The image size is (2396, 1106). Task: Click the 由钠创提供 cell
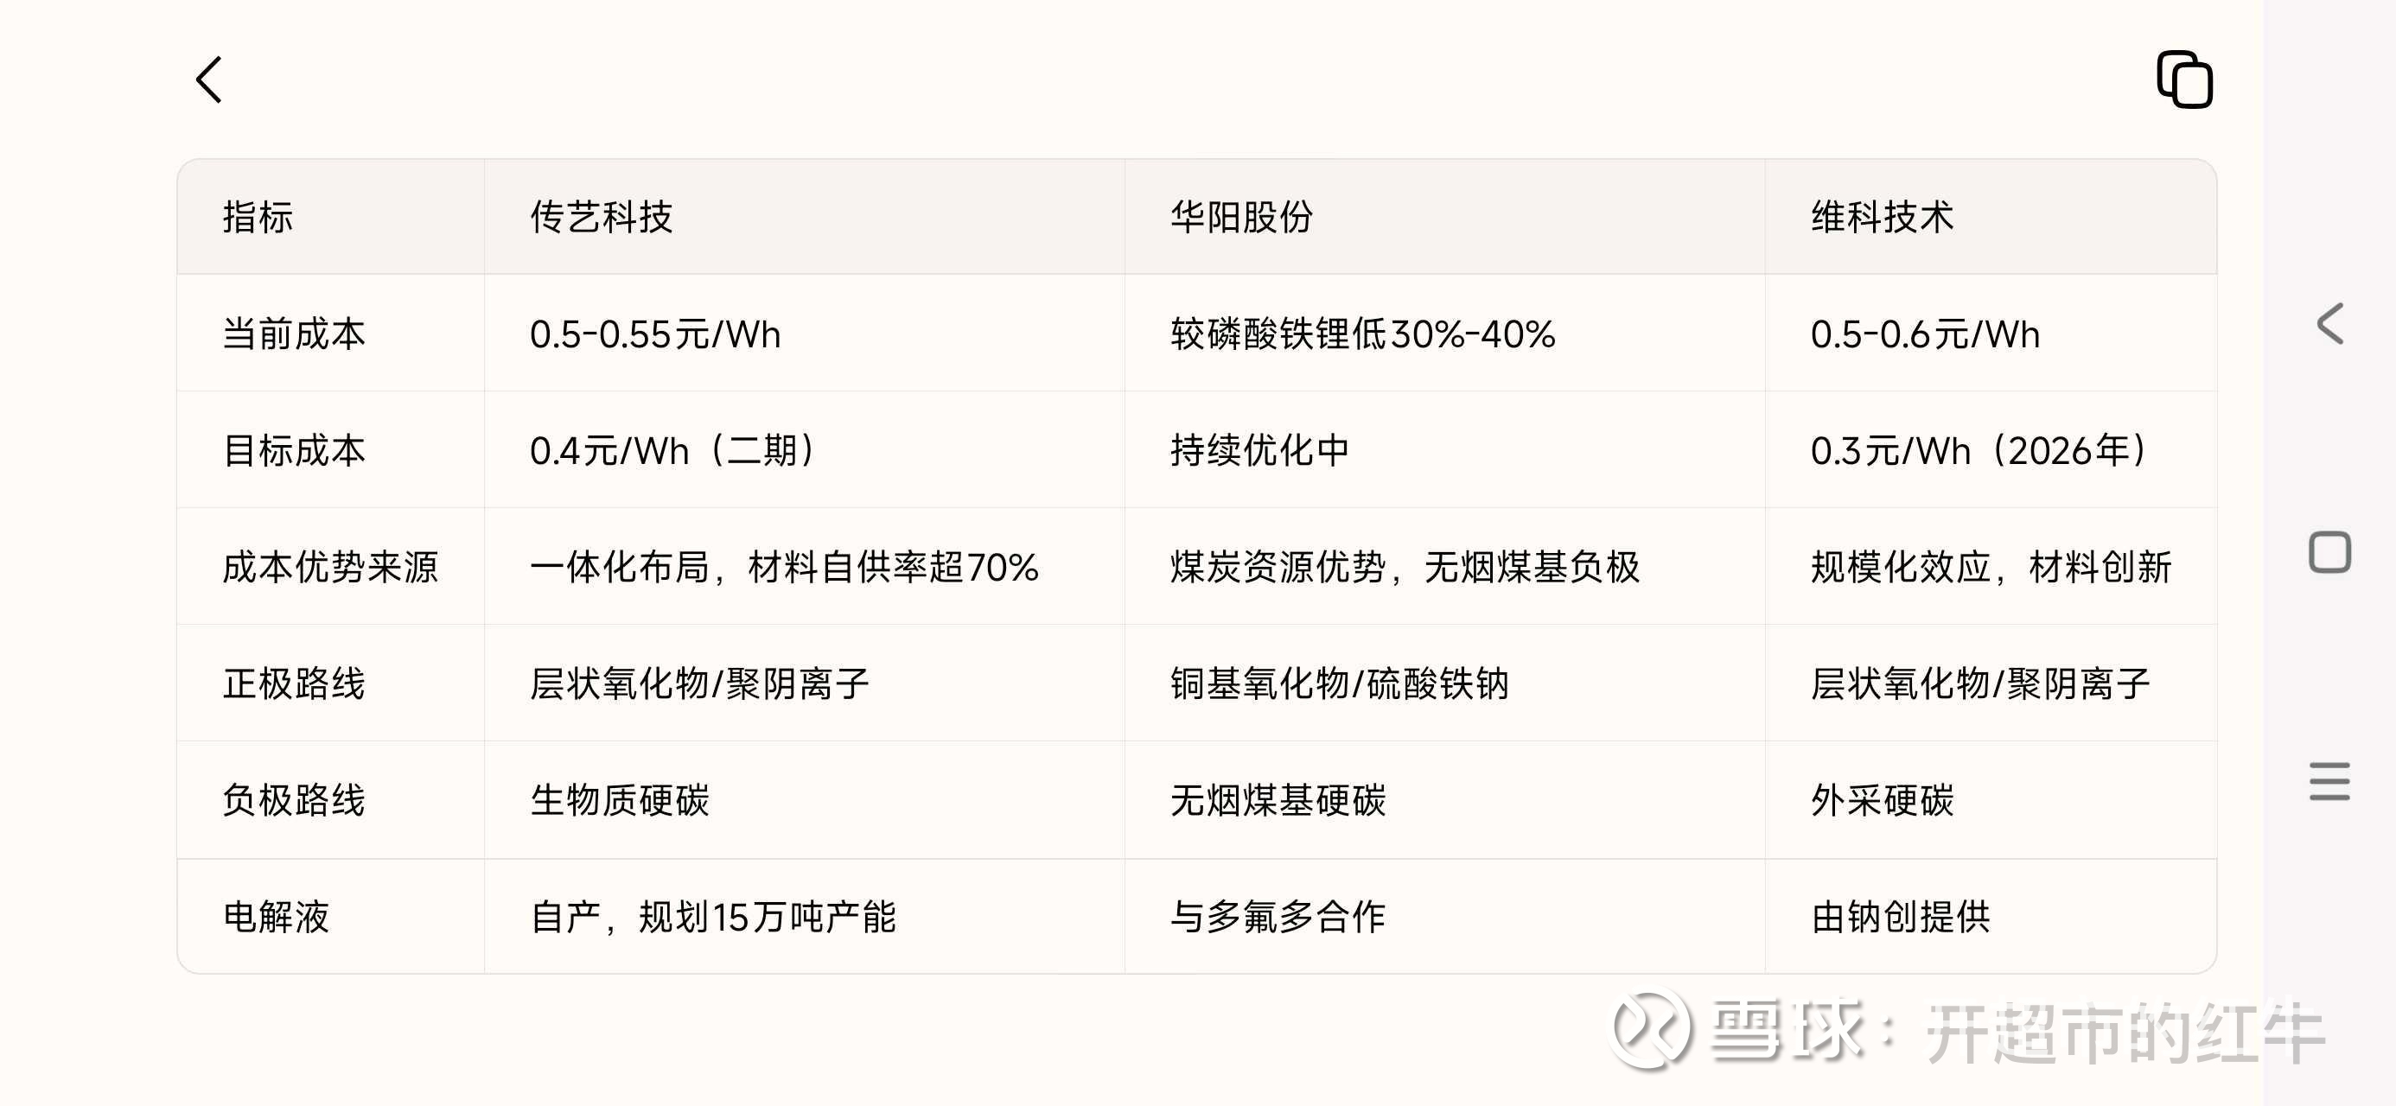[1900, 917]
